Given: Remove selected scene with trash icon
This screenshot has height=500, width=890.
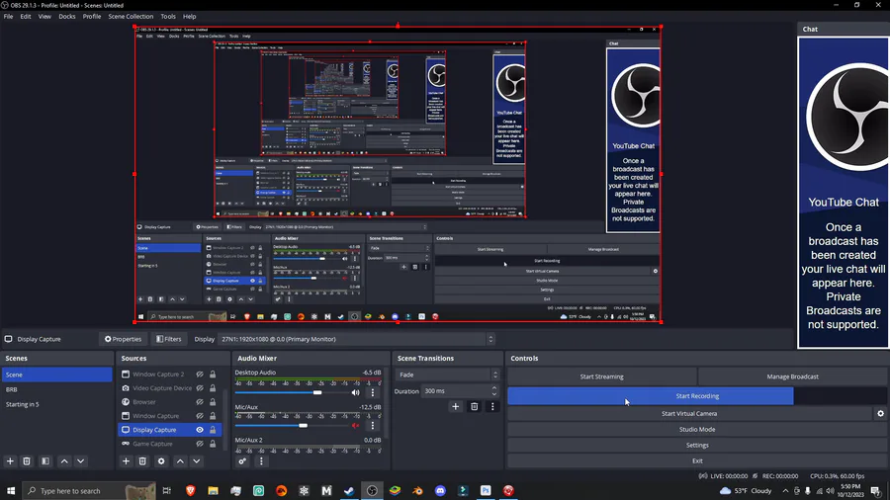Looking at the screenshot, I should point(27,461).
